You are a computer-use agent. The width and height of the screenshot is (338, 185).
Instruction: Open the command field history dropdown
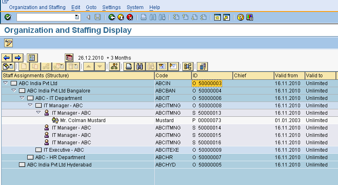77,17
